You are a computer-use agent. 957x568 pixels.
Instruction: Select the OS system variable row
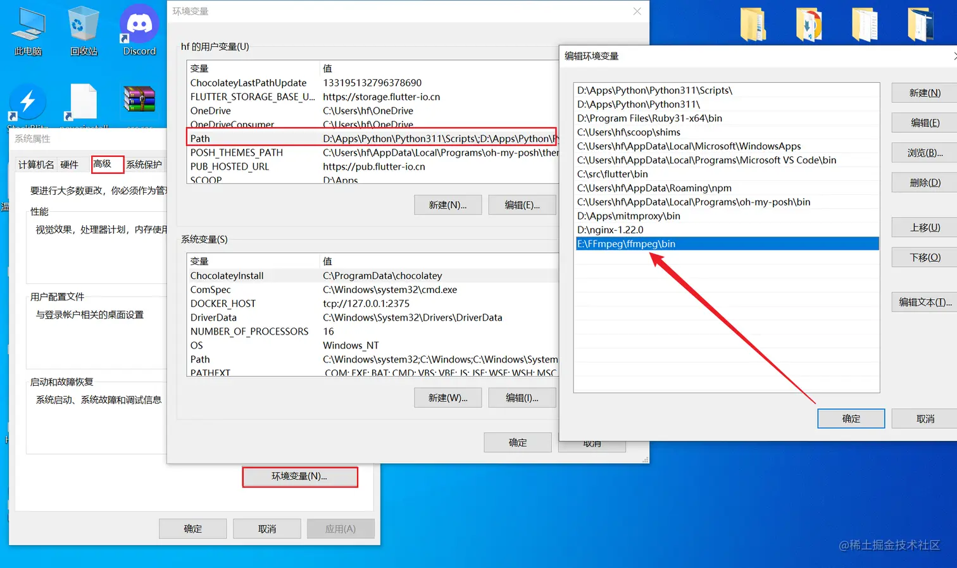(372, 345)
